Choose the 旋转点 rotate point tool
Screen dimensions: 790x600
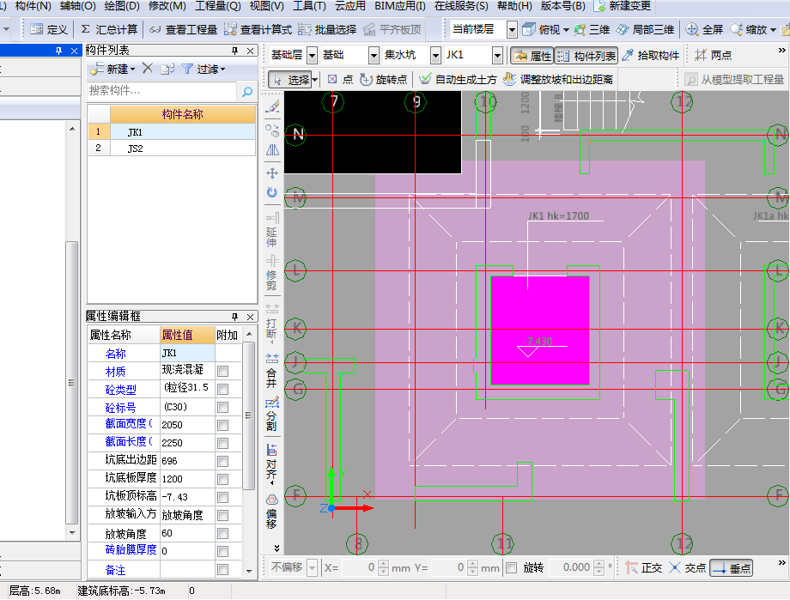(x=384, y=80)
